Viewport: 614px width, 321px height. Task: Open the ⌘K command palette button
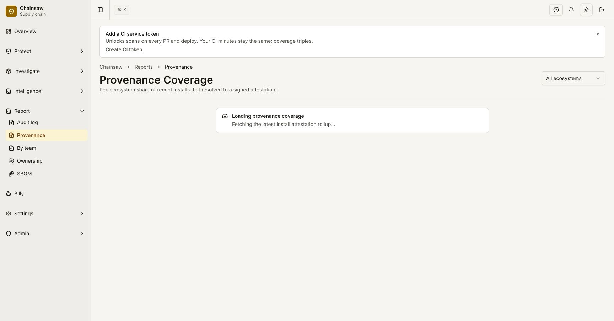(122, 10)
